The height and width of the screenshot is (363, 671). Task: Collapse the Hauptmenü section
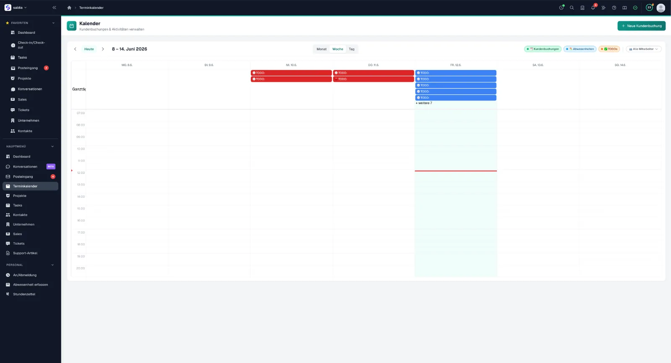[52, 147]
